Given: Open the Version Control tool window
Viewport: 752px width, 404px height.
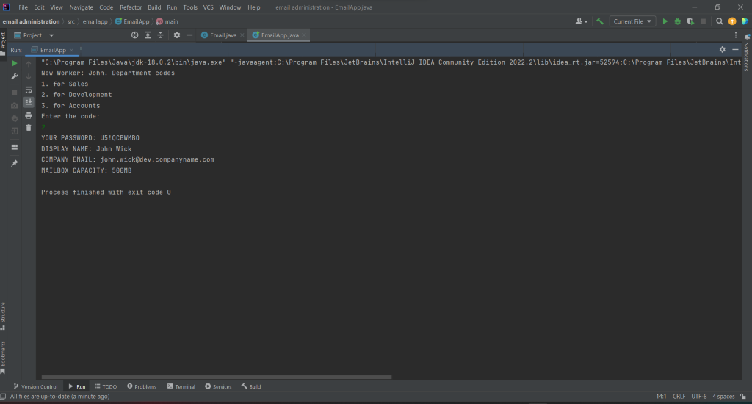Looking at the screenshot, I should point(35,386).
